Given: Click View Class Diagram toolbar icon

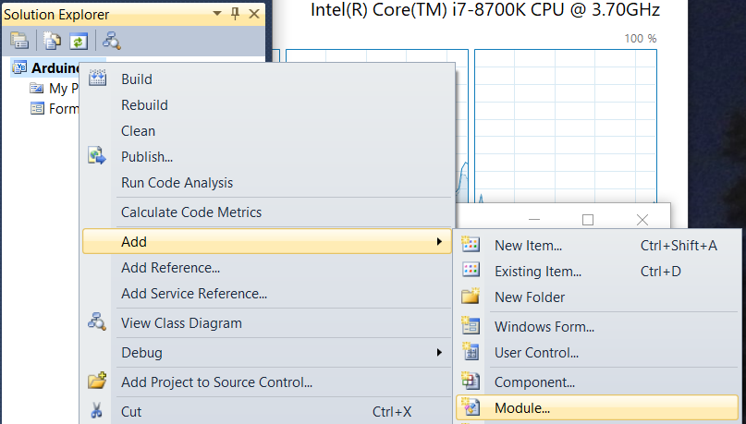Looking at the screenshot, I should (x=112, y=41).
